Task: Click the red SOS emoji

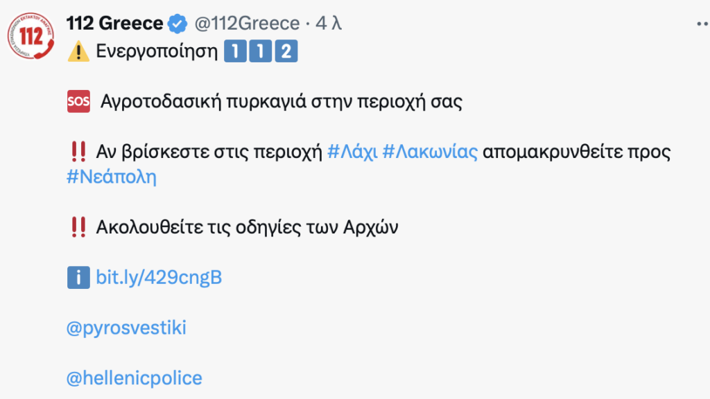Action: [78, 102]
